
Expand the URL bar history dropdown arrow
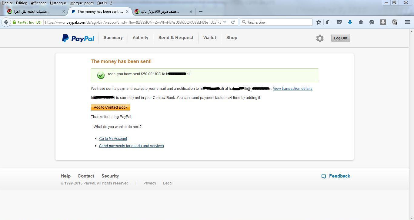click(225, 22)
